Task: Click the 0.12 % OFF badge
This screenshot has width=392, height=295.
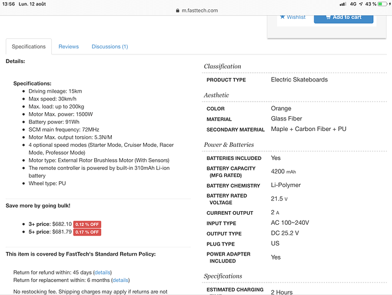Action: pos(87,224)
